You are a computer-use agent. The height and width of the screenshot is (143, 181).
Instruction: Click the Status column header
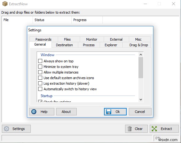[x=52, y=20]
